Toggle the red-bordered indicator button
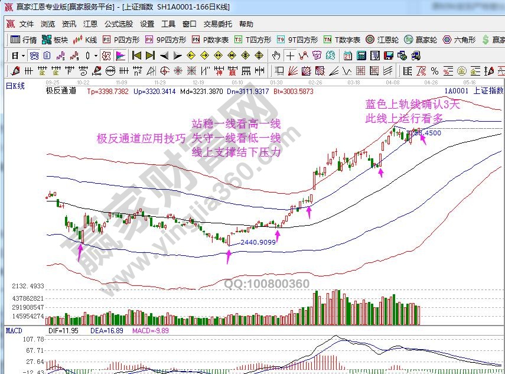The image size is (505, 374). point(106,56)
